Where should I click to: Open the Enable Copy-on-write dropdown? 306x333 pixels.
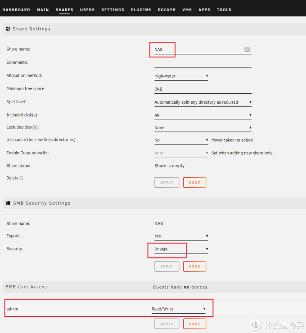click(181, 153)
